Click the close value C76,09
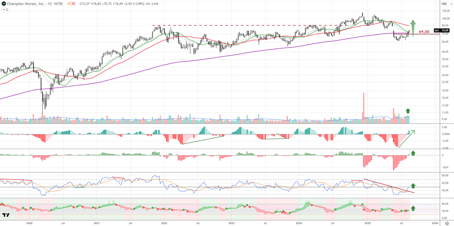The image size is (454, 226). pyautogui.click(x=118, y=4)
